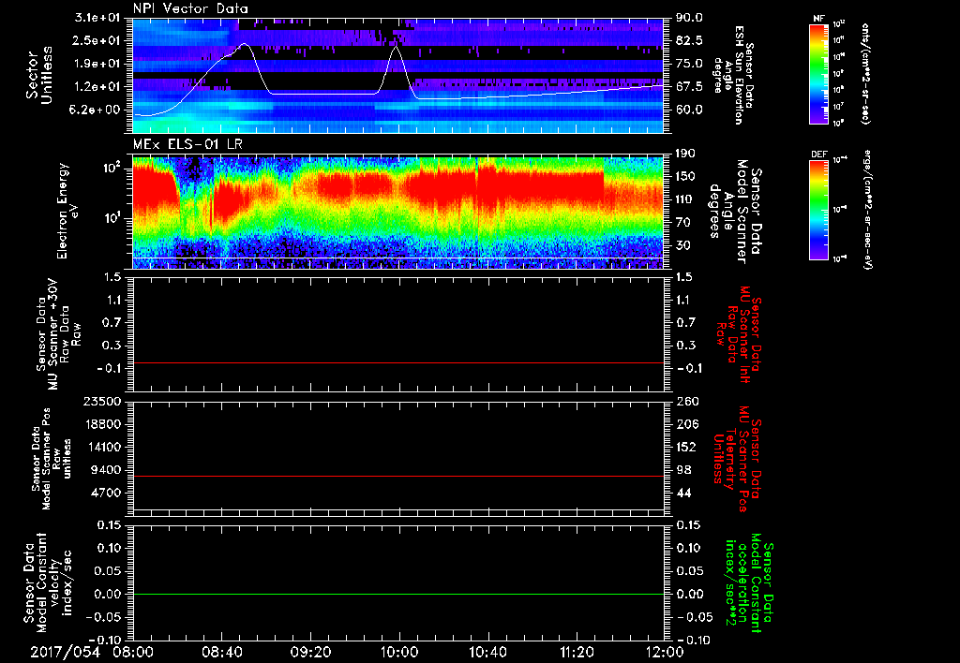The width and height of the screenshot is (960, 663).
Task: Click the DEF energy flux color bar
Action: tap(818, 210)
